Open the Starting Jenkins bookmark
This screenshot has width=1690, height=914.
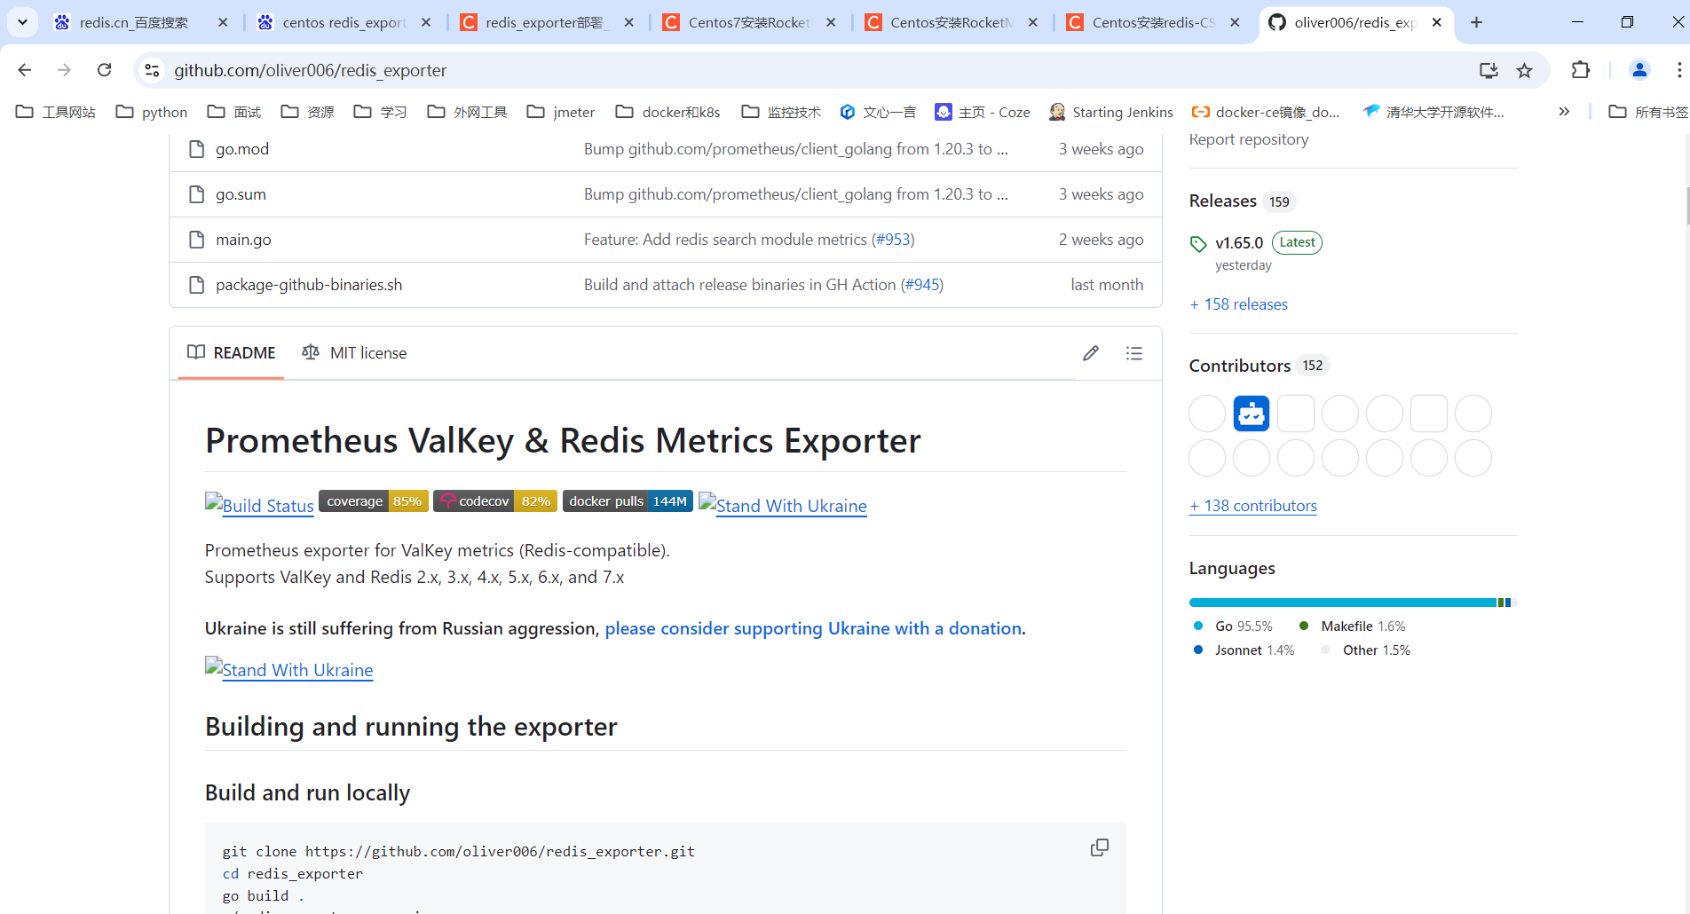[1111, 112]
